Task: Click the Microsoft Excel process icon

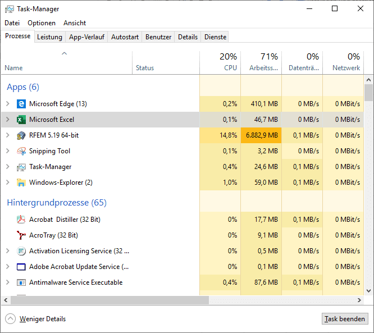Action: 21,120
